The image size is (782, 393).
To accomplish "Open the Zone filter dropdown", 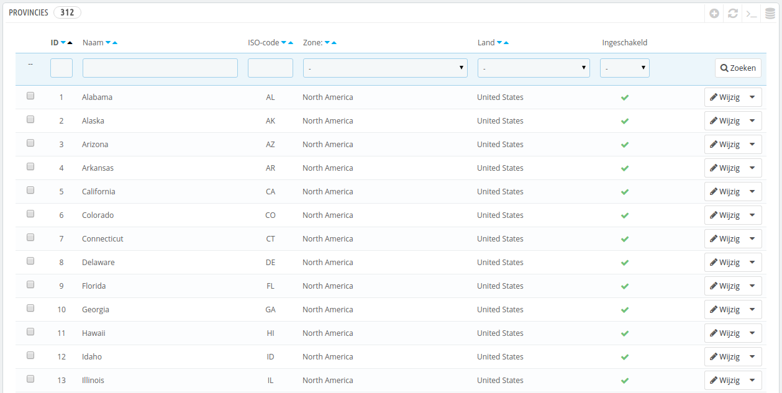I will [385, 68].
